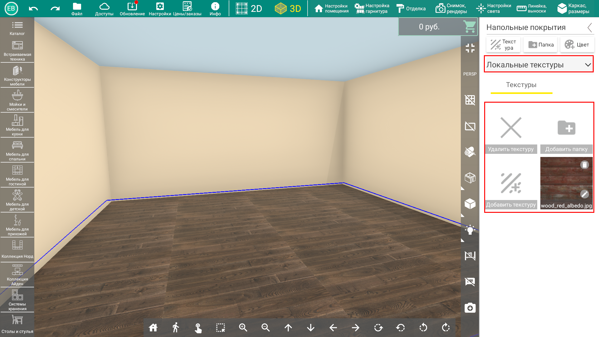Enable walking person mode
599x337 pixels.
click(176, 328)
